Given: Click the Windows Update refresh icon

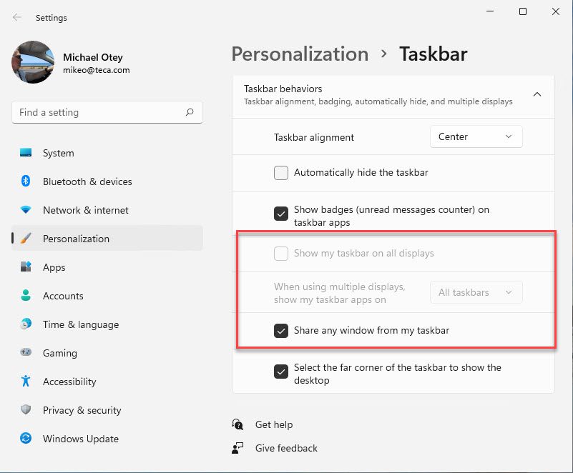Looking at the screenshot, I should [x=26, y=438].
